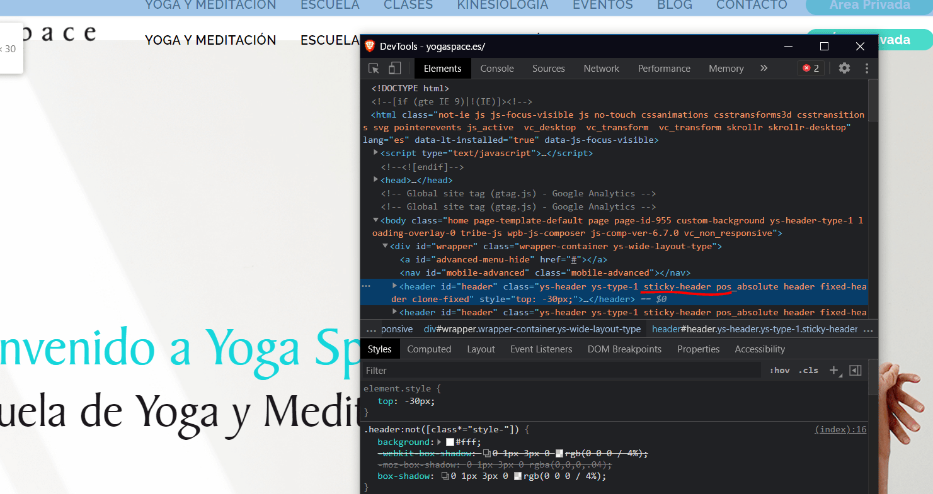
Task: Click the red error count badge showing 2
Action: pyautogui.click(x=810, y=68)
